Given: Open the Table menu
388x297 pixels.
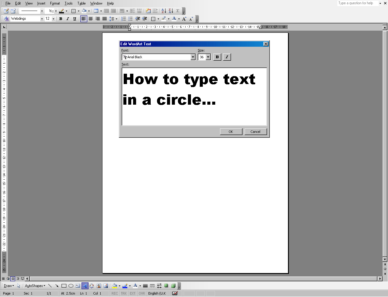Looking at the screenshot, I should pos(82,3).
